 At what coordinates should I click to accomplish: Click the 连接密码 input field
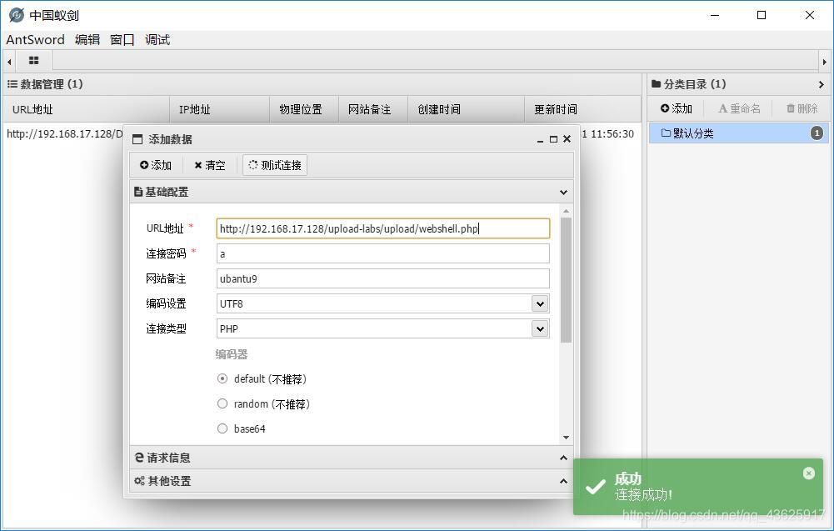point(383,253)
